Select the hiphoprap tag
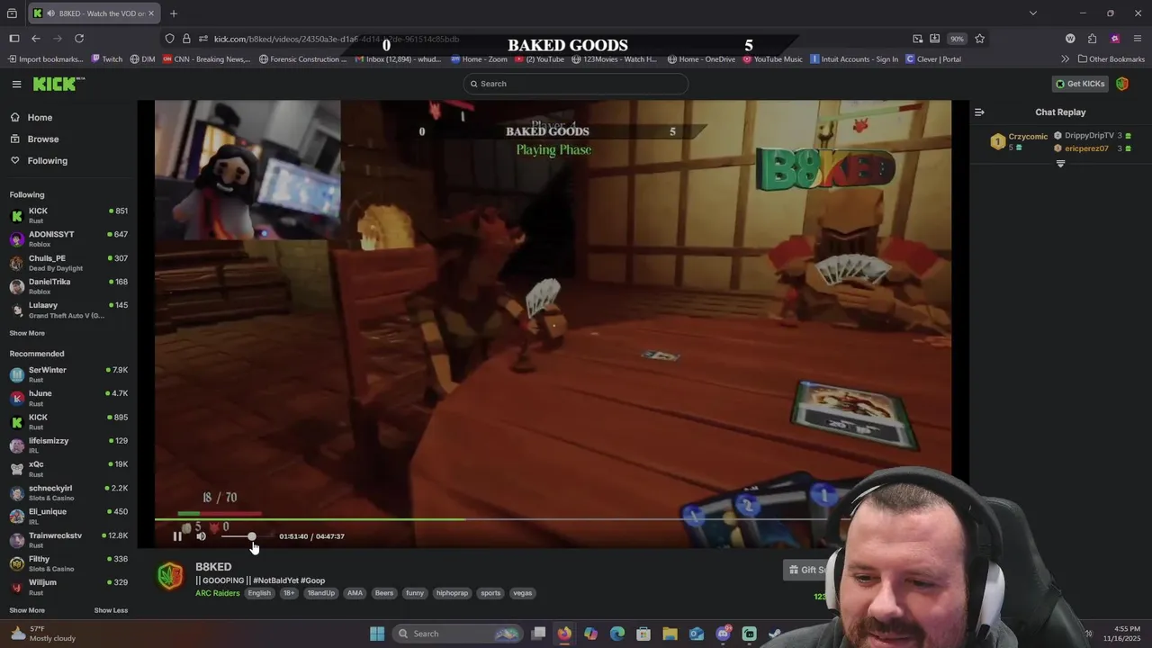1152x648 pixels. pos(453,593)
